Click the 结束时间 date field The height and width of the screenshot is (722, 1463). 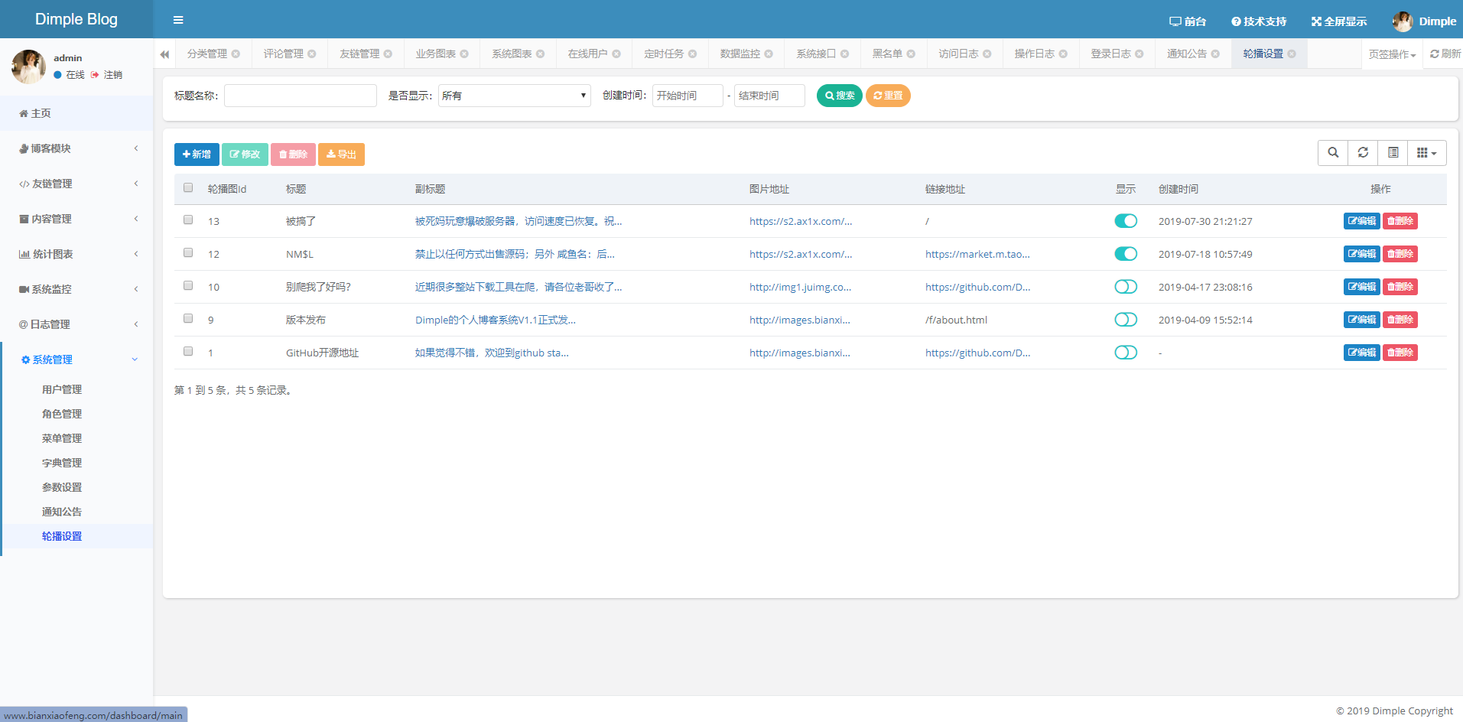[769, 96]
